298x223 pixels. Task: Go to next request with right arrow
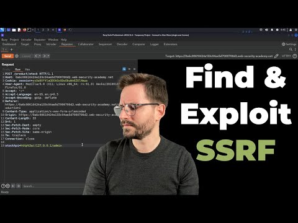(x=44, y=56)
